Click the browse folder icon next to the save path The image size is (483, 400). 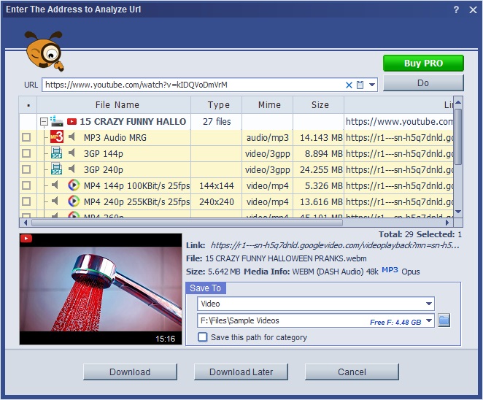pyautogui.click(x=444, y=320)
